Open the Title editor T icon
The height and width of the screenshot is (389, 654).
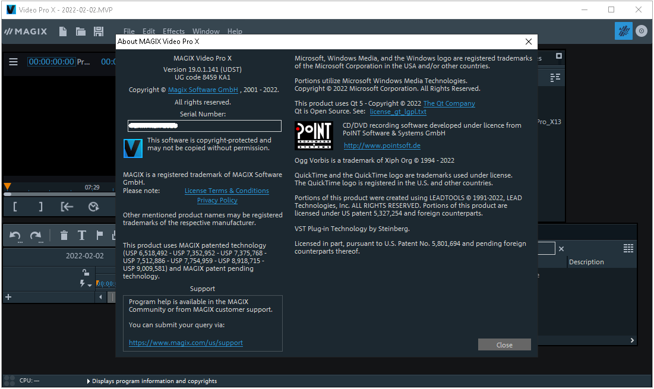pyautogui.click(x=82, y=236)
